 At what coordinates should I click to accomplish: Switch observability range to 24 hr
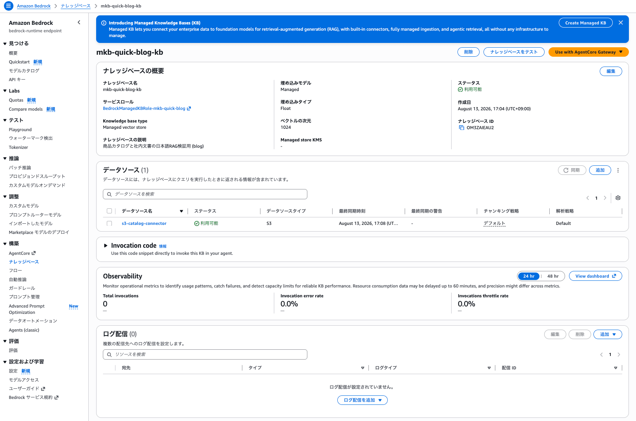(529, 276)
